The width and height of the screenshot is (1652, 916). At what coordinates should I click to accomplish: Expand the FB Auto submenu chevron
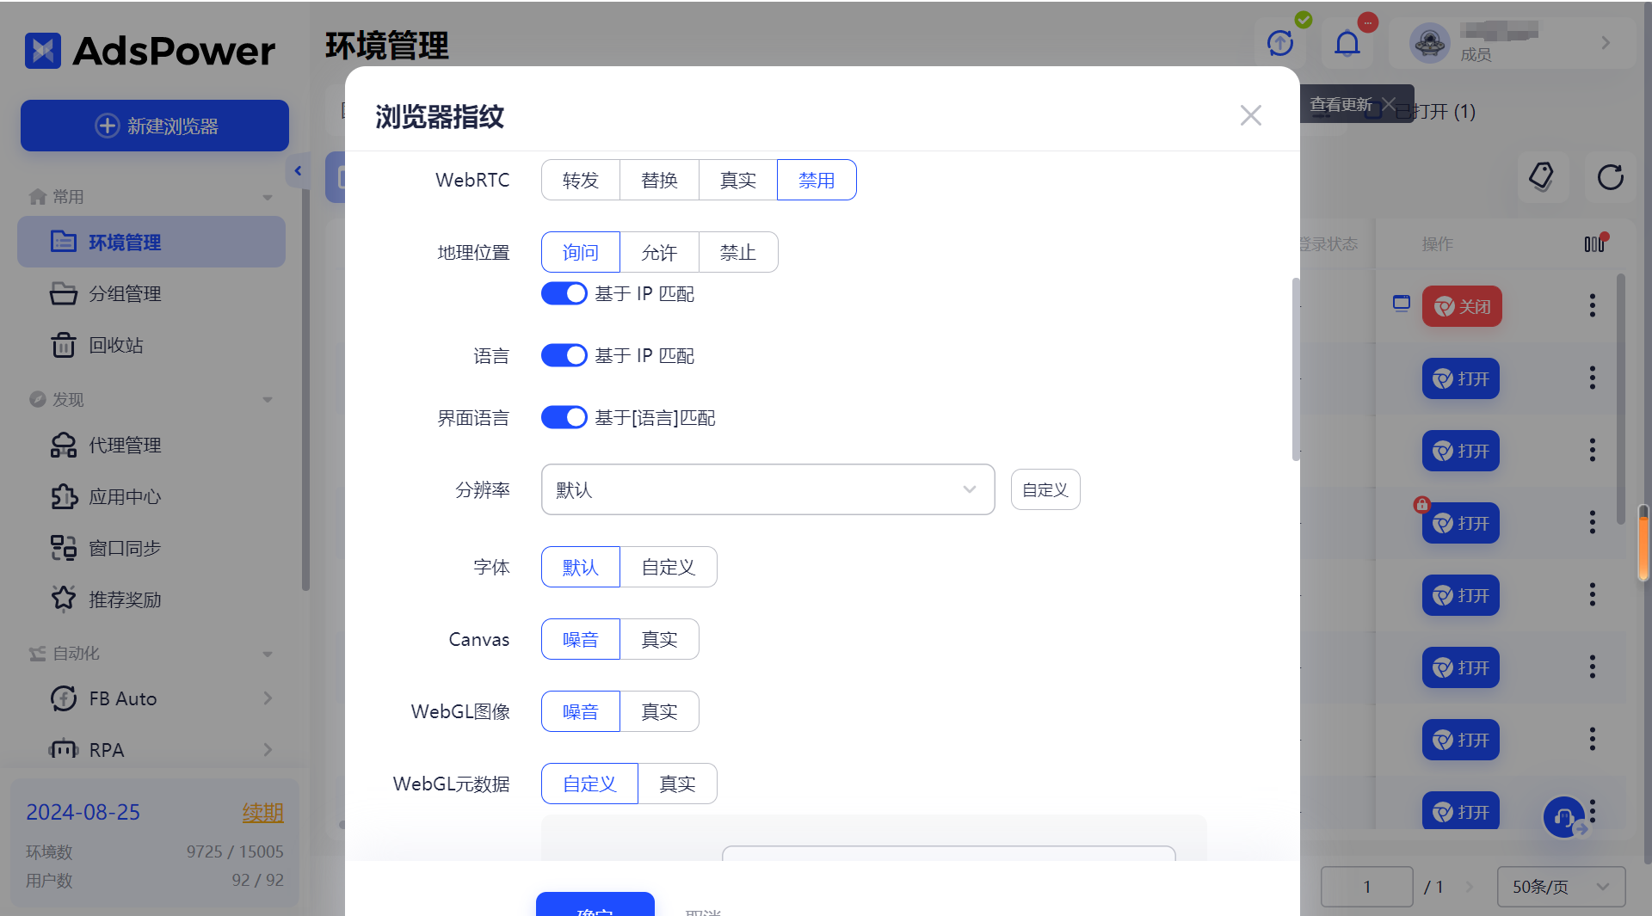[x=268, y=698]
